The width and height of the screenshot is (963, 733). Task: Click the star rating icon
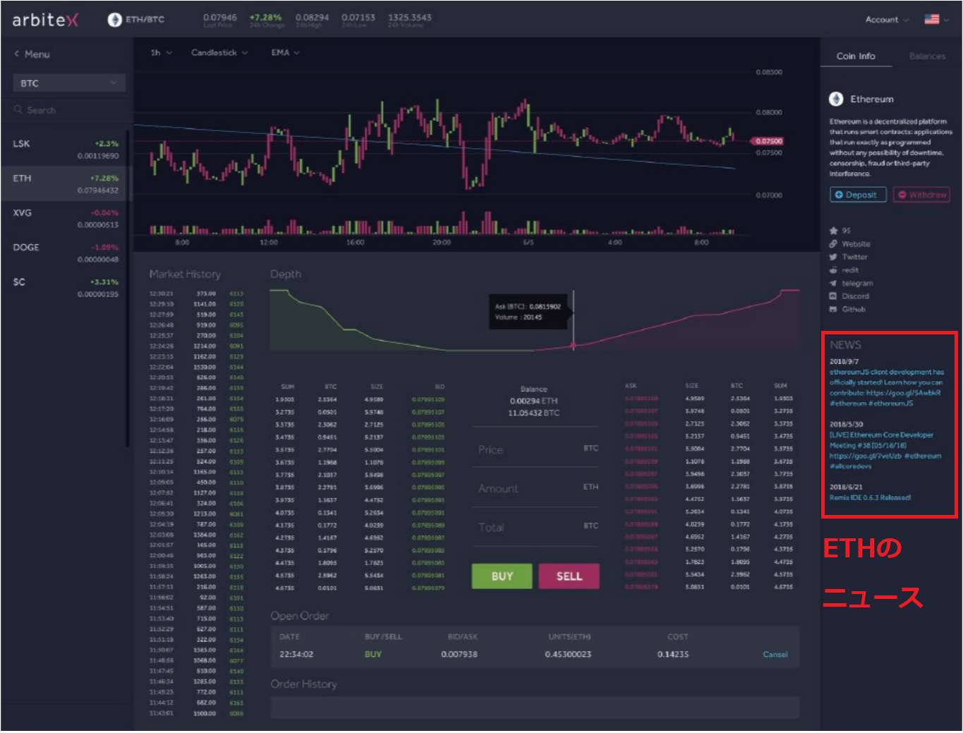click(x=833, y=230)
